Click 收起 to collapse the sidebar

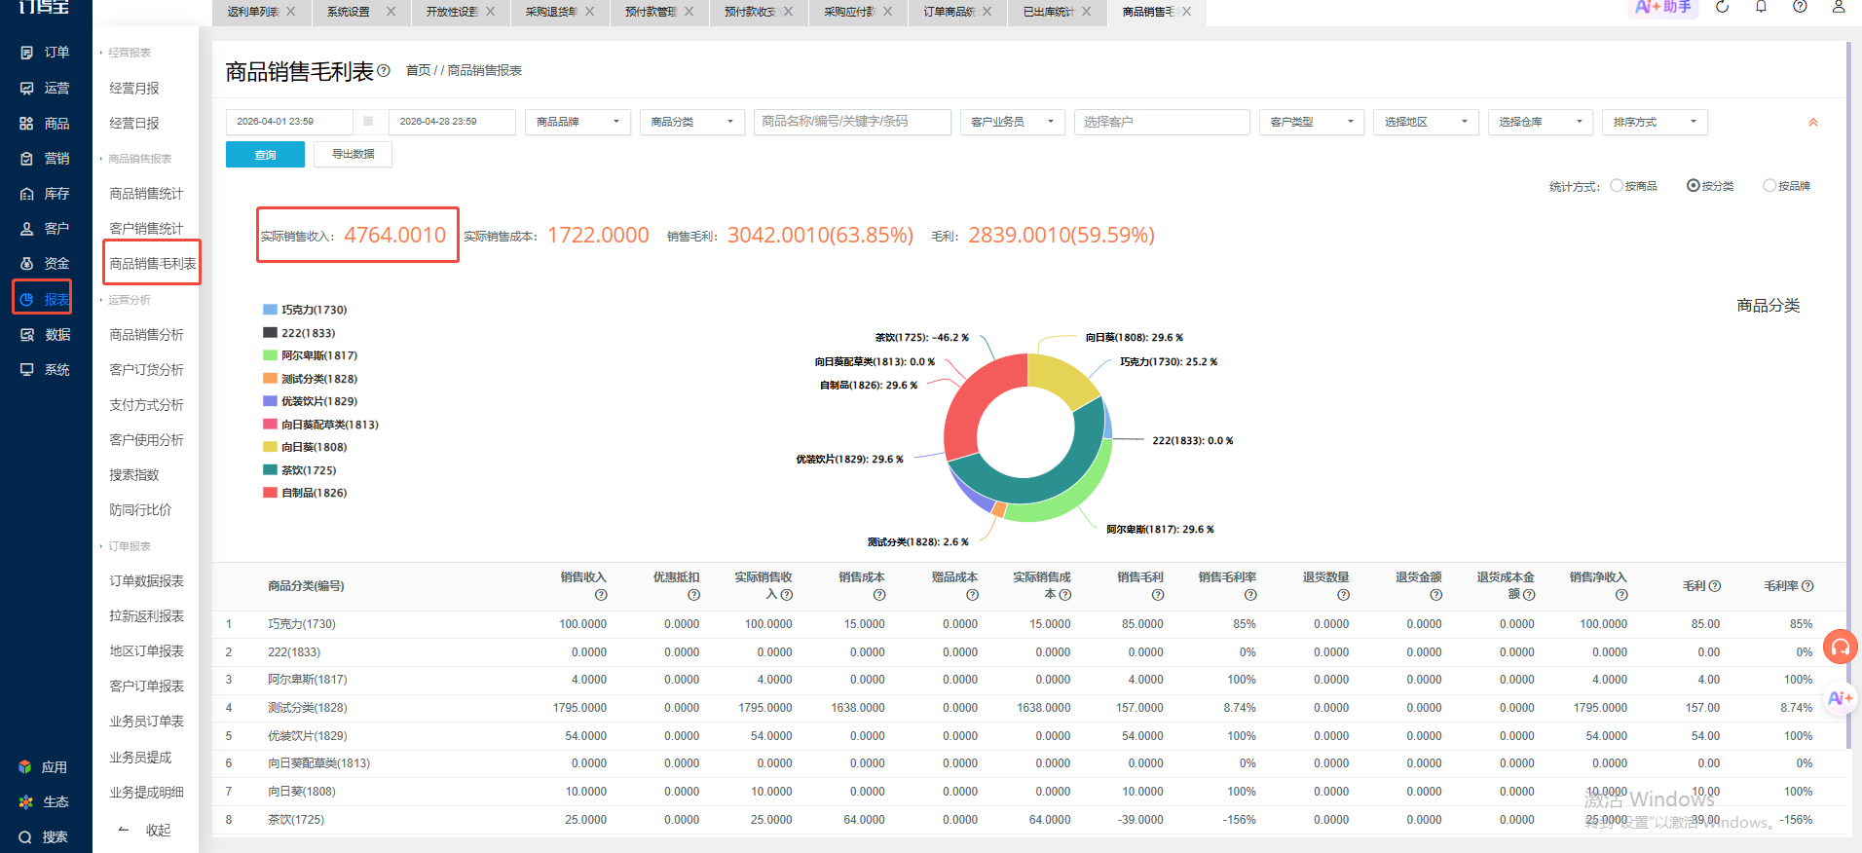pyautogui.click(x=158, y=830)
